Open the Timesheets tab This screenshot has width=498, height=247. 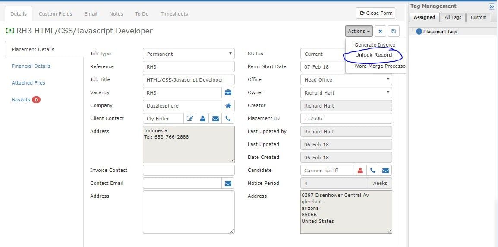coord(174,14)
